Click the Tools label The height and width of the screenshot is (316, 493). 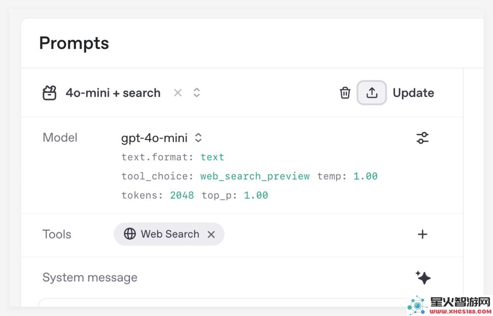(57, 234)
